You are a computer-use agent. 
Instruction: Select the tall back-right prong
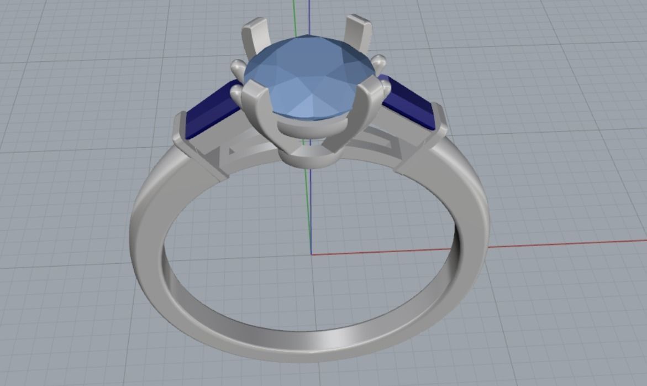click(358, 33)
